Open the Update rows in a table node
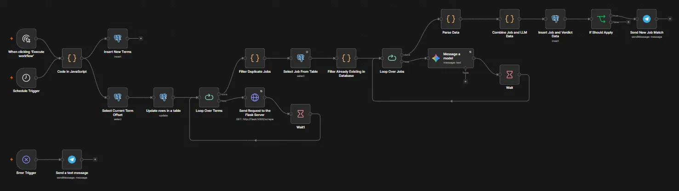Image resolution: width=679 pixels, height=191 pixels. point(163,97)
